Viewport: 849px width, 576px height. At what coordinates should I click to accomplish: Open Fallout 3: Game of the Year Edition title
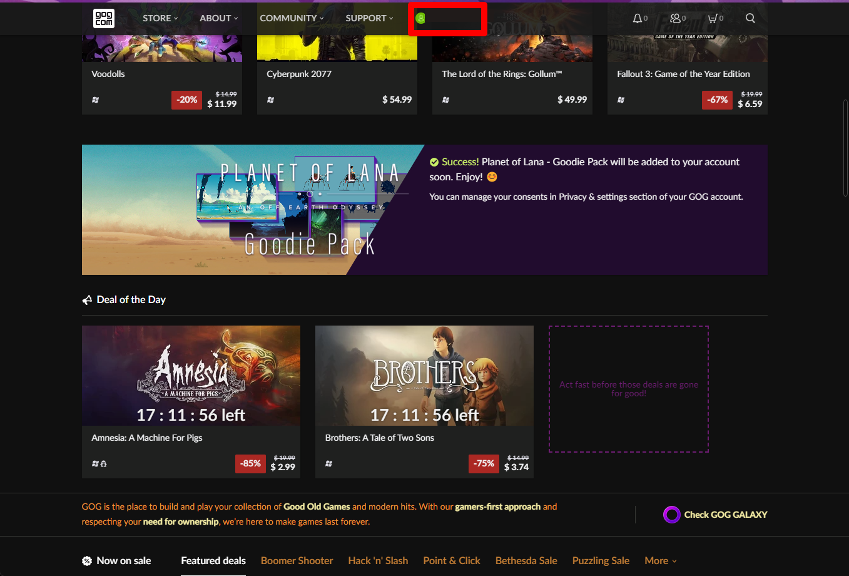pyautogui.click(x=683, y=74)
